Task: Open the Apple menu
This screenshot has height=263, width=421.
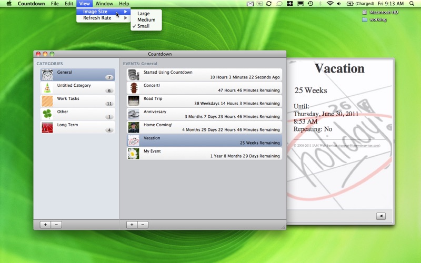Action: tap(9, 4)
